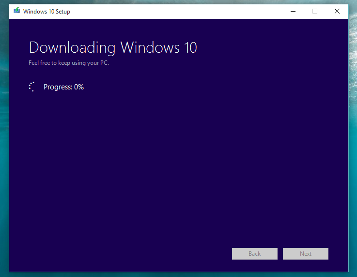357x277 pixels.
Task: Click desktop wallpaper above the title bar
Action: coord(178,2)
